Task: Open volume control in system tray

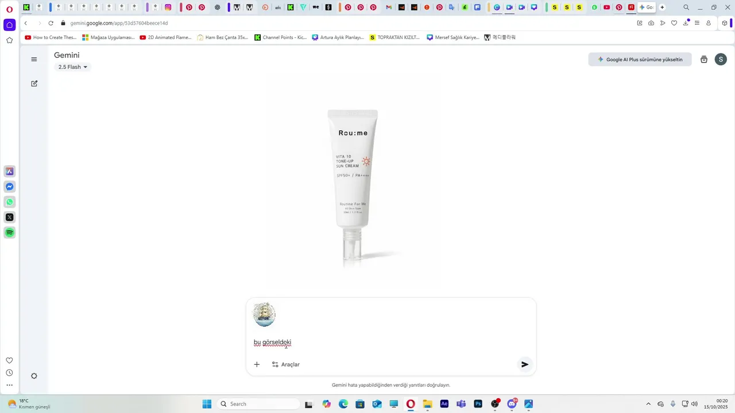Action: 694,404
